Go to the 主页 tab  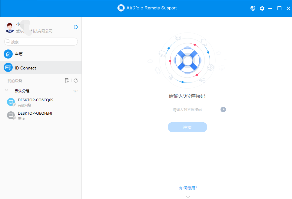(x=41, y=54)
